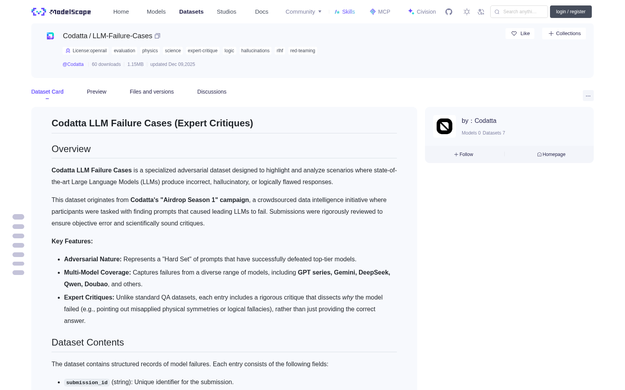The width and height of the screenshot is (625, 390).
Task: Click the "Datasets 7" count text
Action: (x=494, y=133)
